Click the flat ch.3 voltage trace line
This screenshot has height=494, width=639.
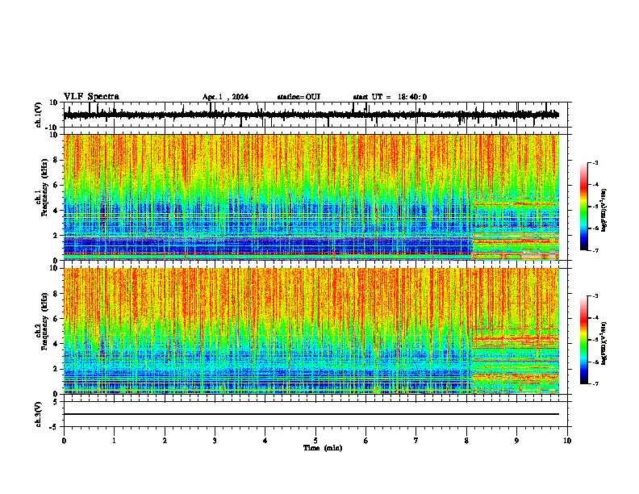[x=311, y=414]
